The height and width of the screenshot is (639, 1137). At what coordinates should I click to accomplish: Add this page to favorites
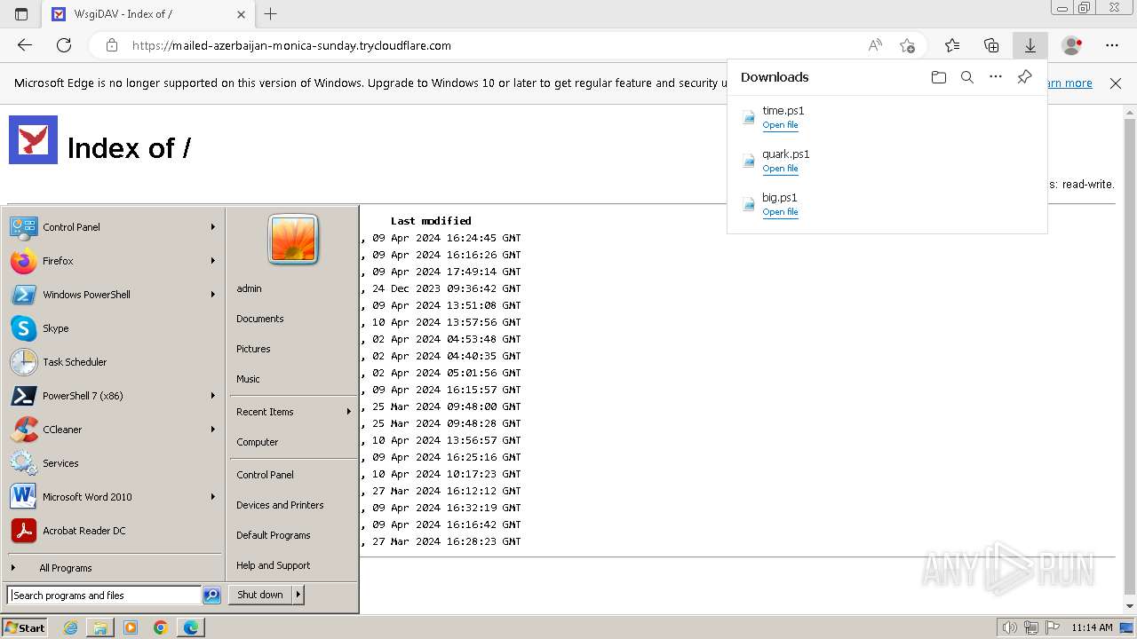(907, 45)
